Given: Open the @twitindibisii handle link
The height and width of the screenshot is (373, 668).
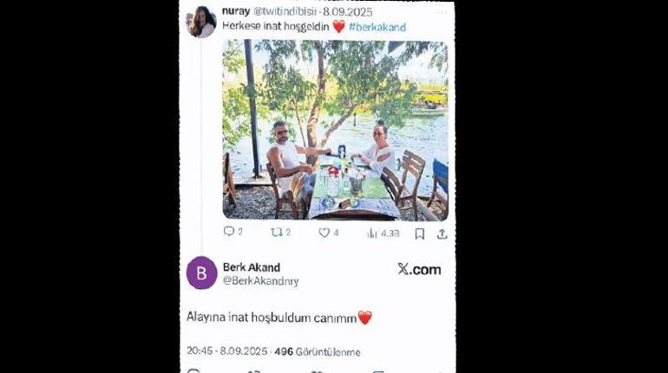Looking at the screenshot, I should (x=285, y=12).
